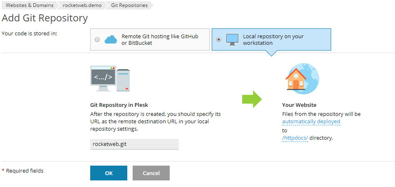Click the server tower beside the code monitor
This screenshot has height=187, width=395.
point(123,80)
